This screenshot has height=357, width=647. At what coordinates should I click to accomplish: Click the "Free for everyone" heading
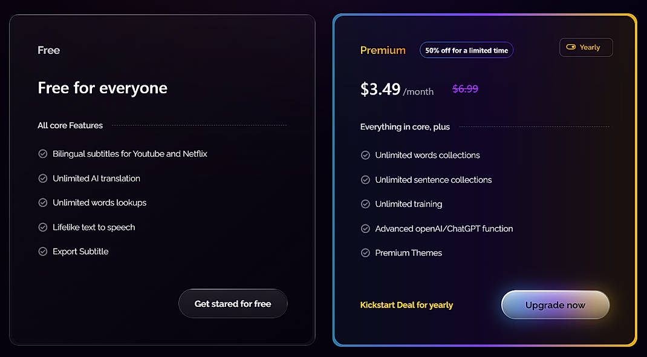[102, 87]
